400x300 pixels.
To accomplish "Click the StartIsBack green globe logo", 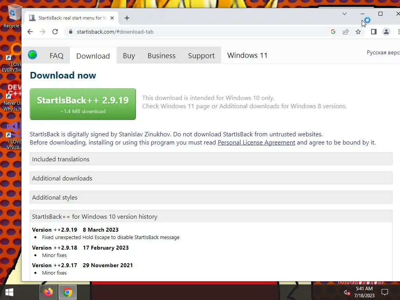I will click(32, 55).
